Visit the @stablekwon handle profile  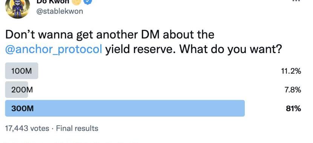click(x=60, y=11)
